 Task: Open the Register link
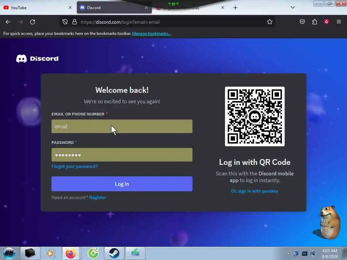tap(98, 197)
